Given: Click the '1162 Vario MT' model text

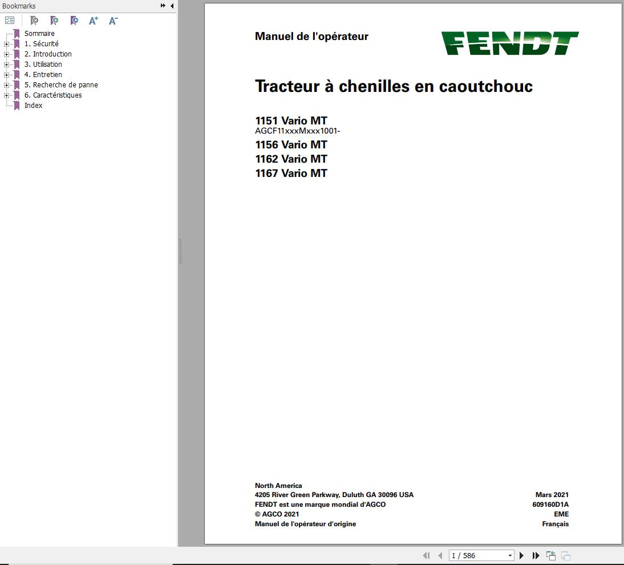Looking at the screenshot, I should pos(291,159).
